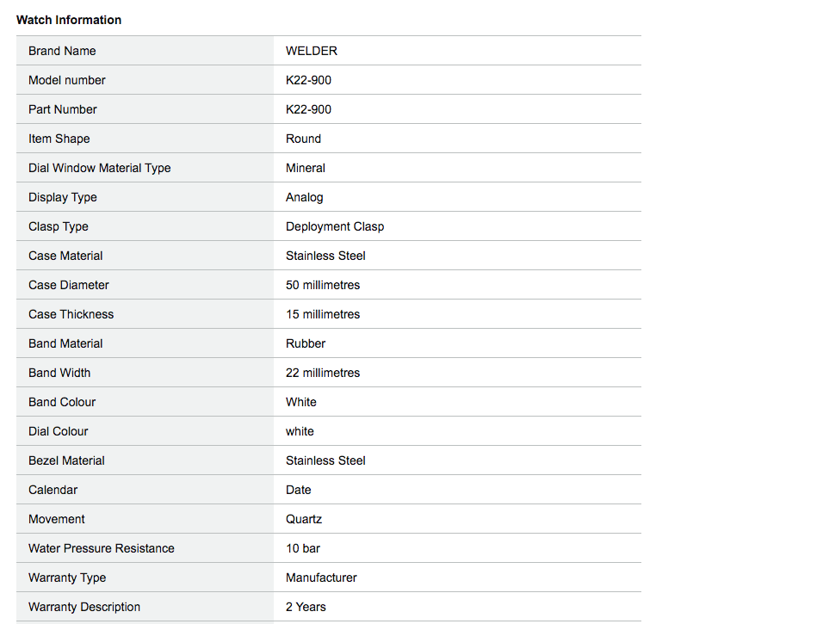Viewport: 817px width, 624px height.
Task: Select the Mineral value text
Action: [x=306, y=168]
